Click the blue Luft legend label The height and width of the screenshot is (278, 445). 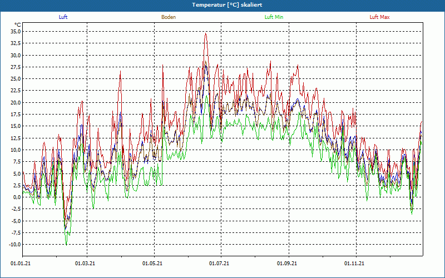click(x=63, y=17)
